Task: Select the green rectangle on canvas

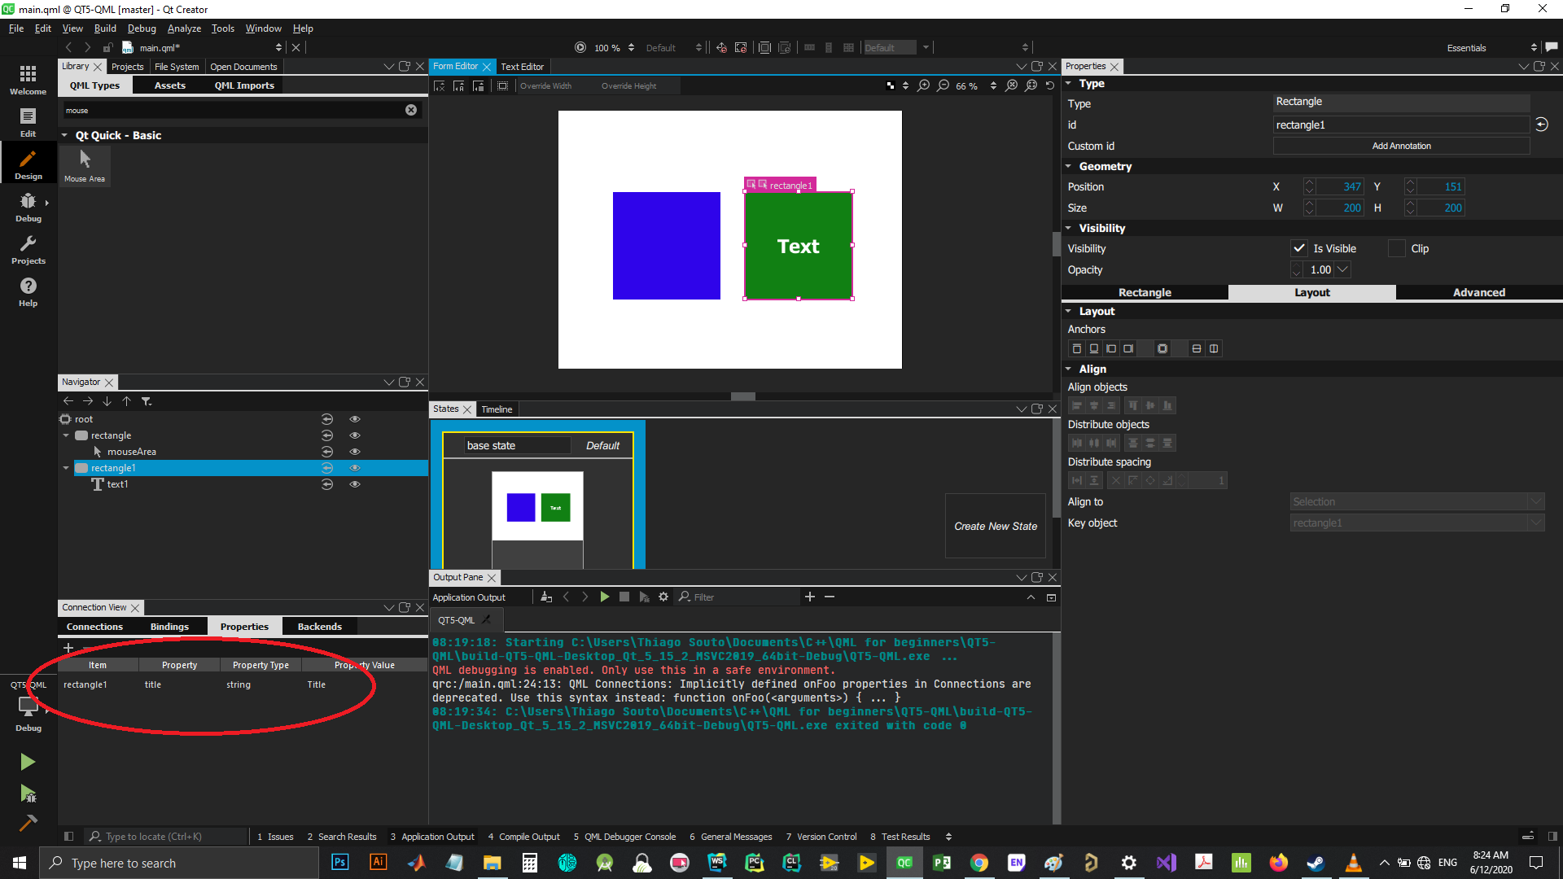Action: pos(798,246)
